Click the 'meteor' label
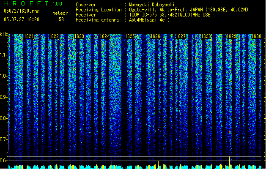 click(60, 13)
